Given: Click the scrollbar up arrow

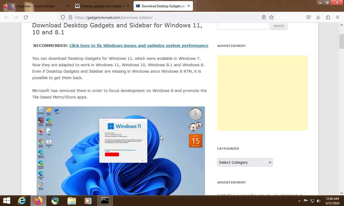Looking at the screenshot, I should pyautogui.click(x=342, y=25).
